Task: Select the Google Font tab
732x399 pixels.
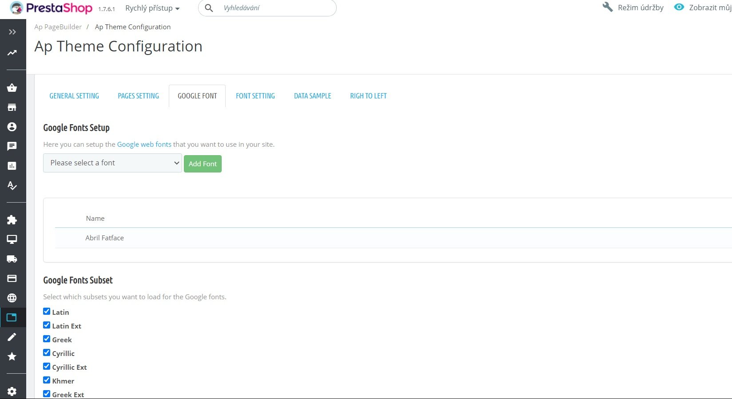Action: (x=197, y=96)
